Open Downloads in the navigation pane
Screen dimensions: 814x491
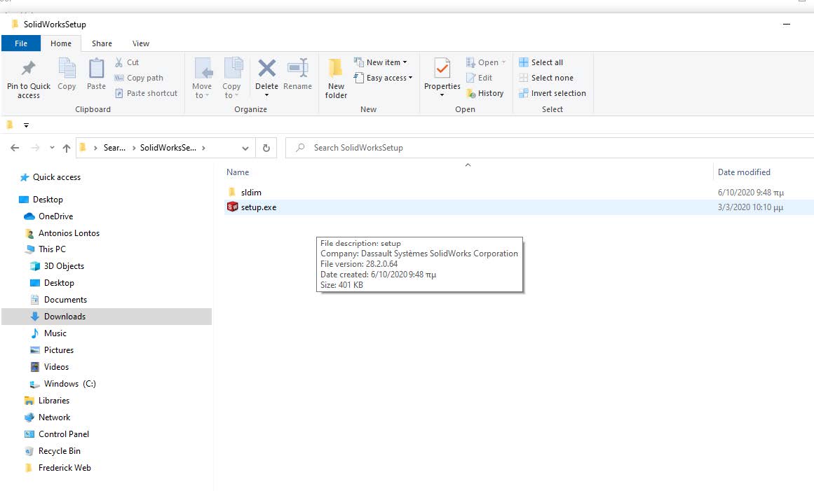[x=65, y=317]
